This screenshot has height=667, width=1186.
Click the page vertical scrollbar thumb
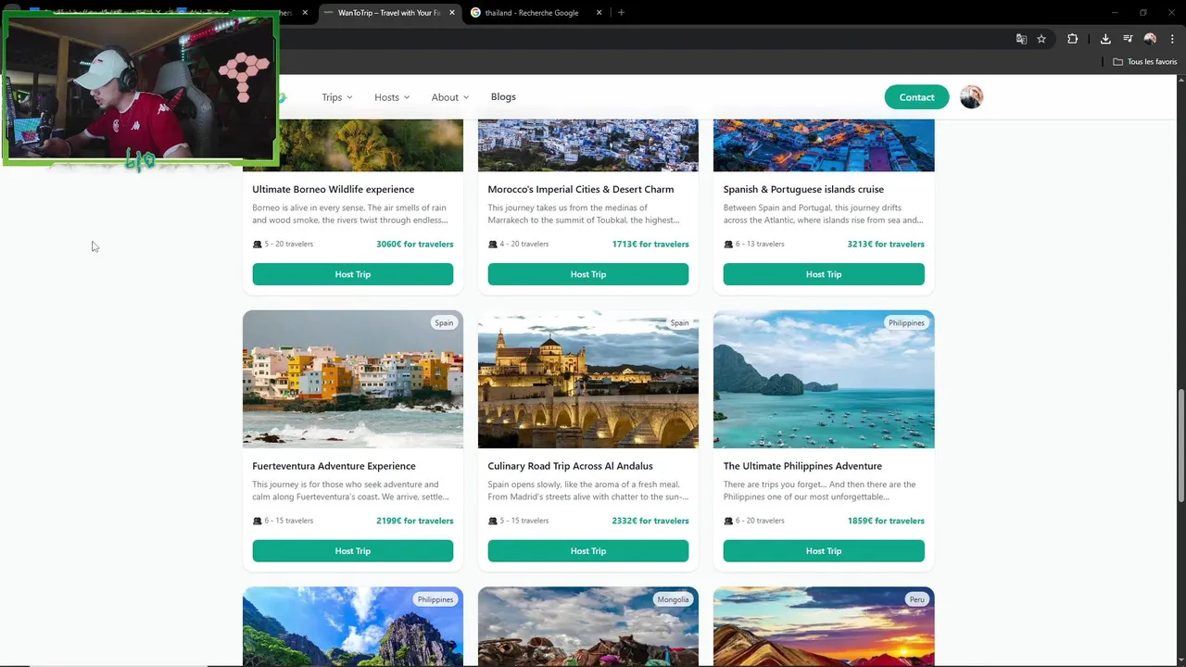(1180, 446)
